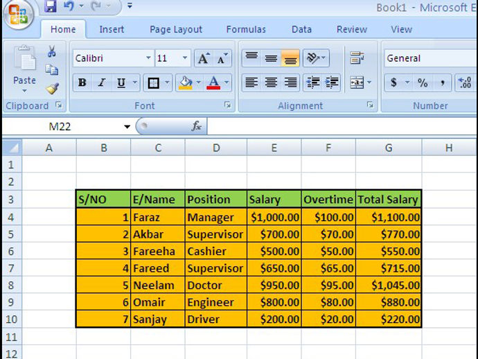Activate the Format Painter brush
This screenshot has height=359, width=478.
53,89
